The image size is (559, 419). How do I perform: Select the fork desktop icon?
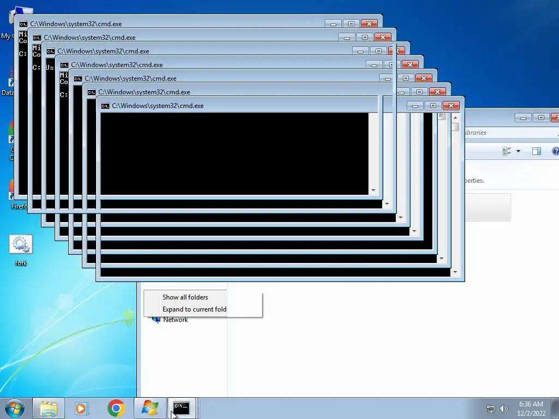click(x=21, y=250)
